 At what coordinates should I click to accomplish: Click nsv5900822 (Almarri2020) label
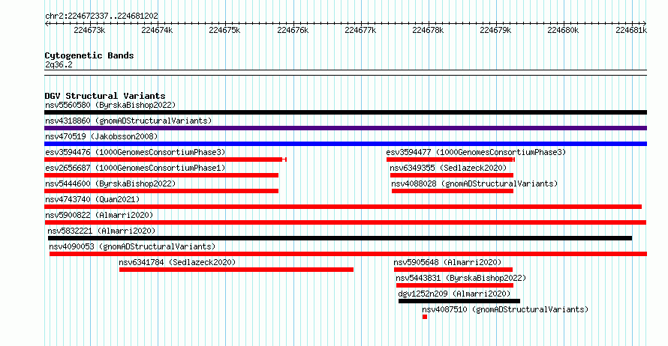tap(99, 215)
